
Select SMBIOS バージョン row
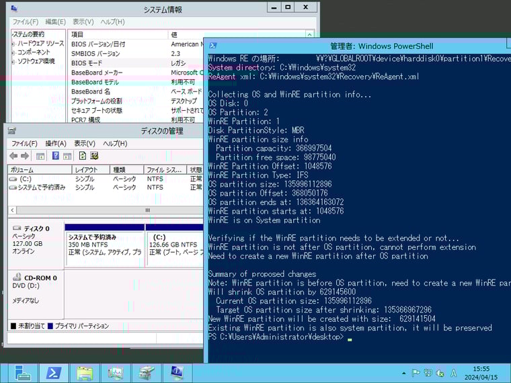click(x=136, y=53)
